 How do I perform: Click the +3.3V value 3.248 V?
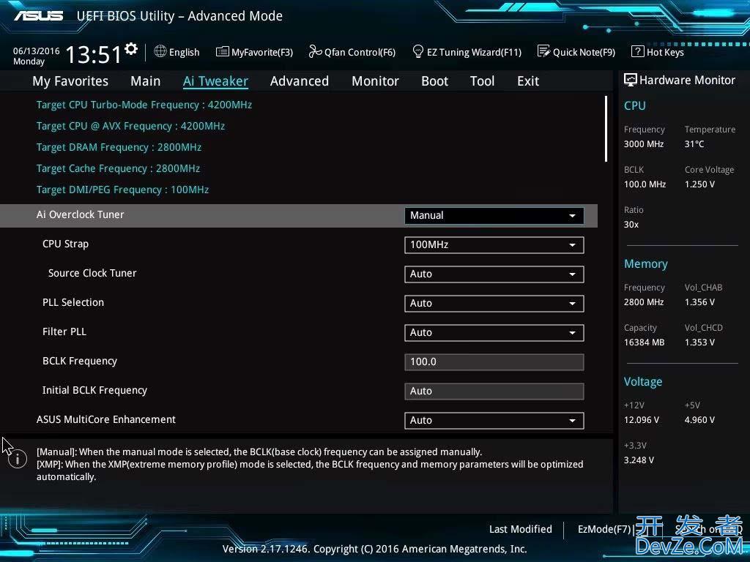pos(639,460)
